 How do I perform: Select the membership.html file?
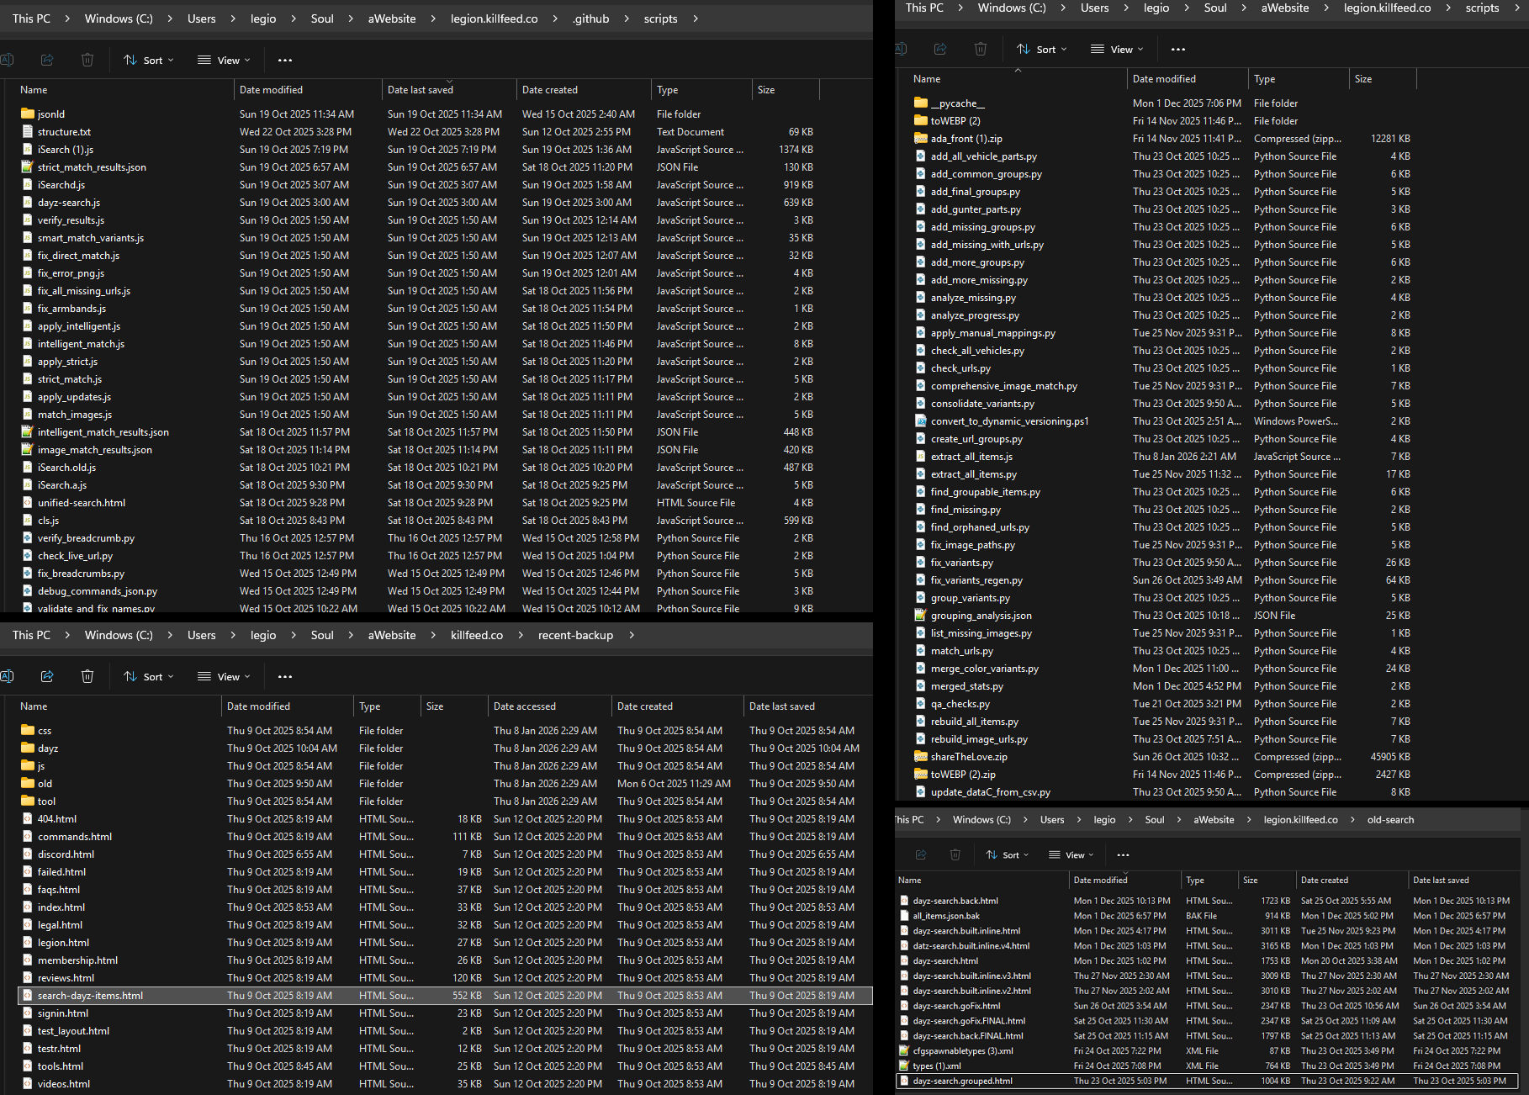point(445,960)
